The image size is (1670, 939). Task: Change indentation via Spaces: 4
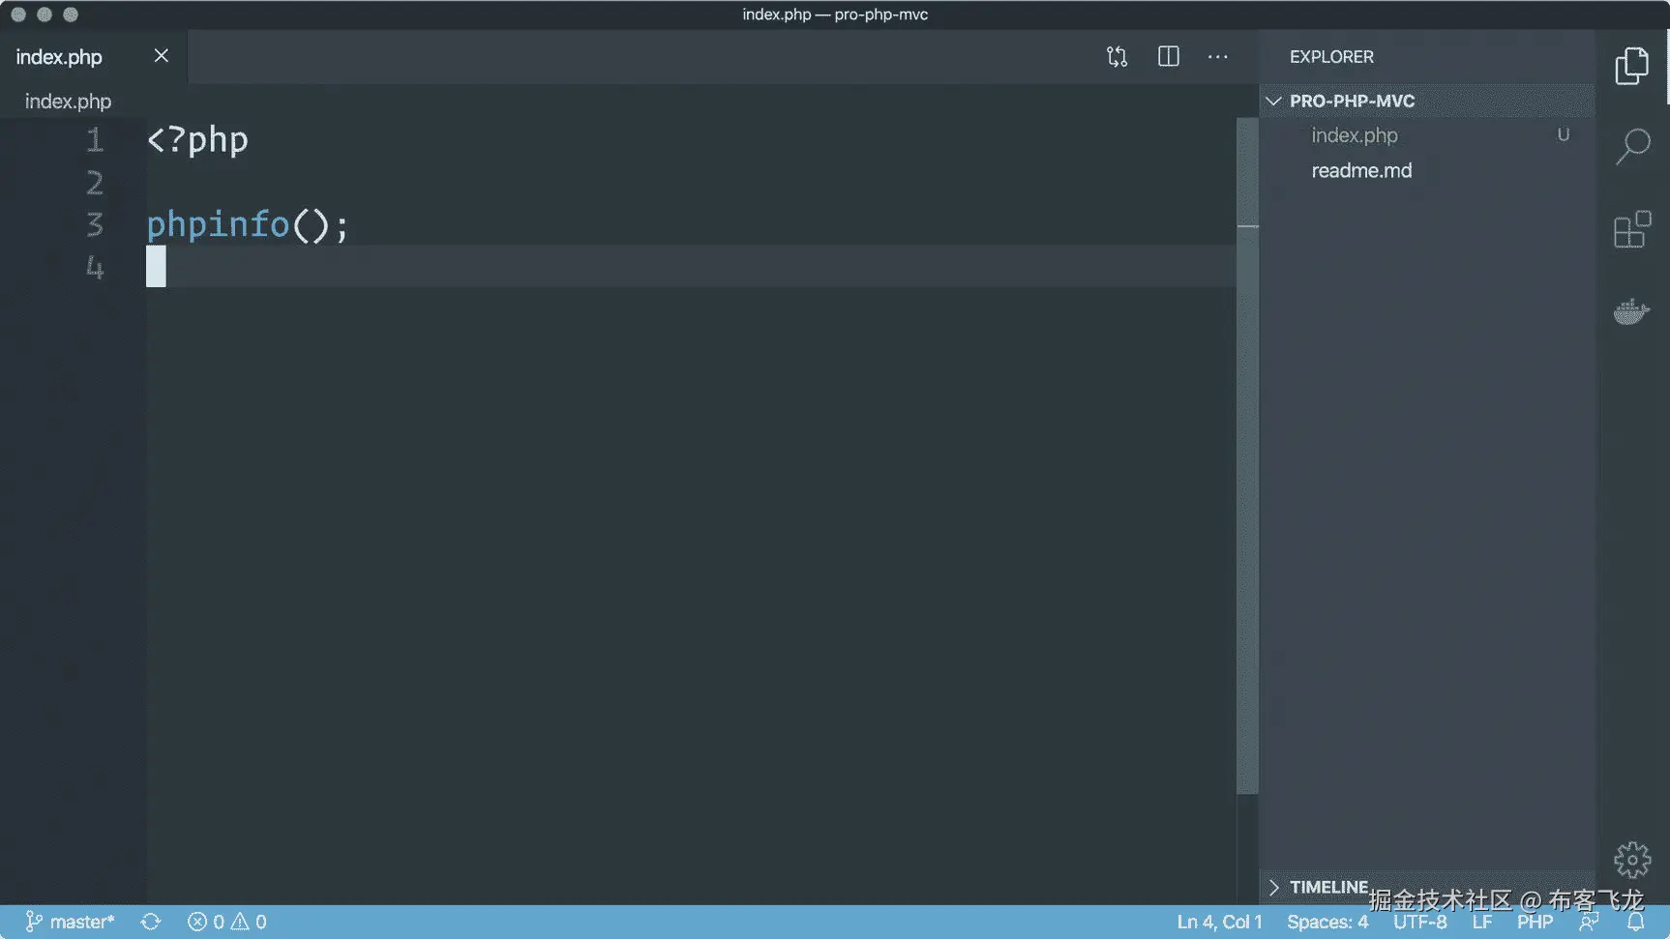[x=1327, y=922]
